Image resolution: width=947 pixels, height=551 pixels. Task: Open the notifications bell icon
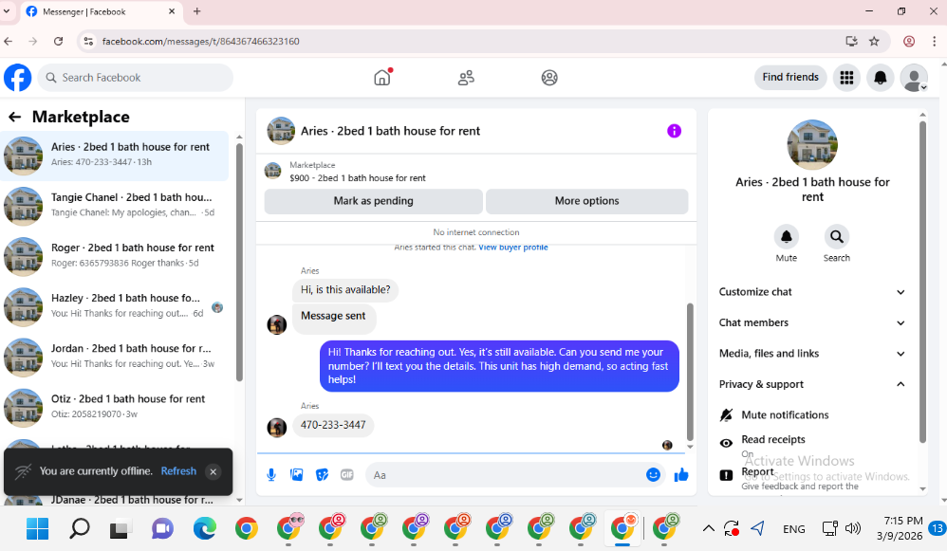coord(881,77)
